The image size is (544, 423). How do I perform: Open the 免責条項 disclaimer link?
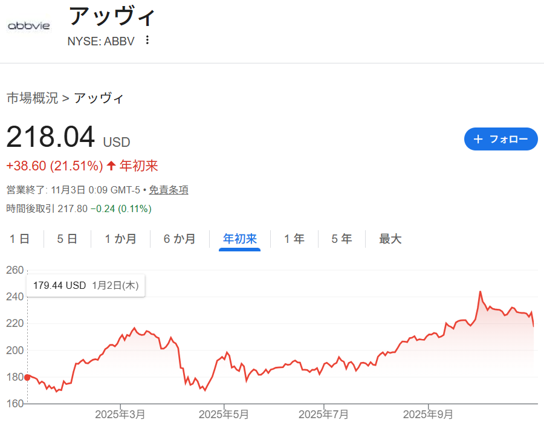pos(169,190)
